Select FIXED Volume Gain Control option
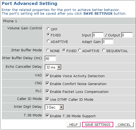 tap(48, 35)
